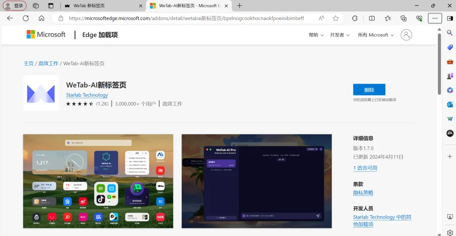Viewport: 456px width, 236px height.
Task: Open Settings and more ellipsis menu
Action: (x=435, y=18)
